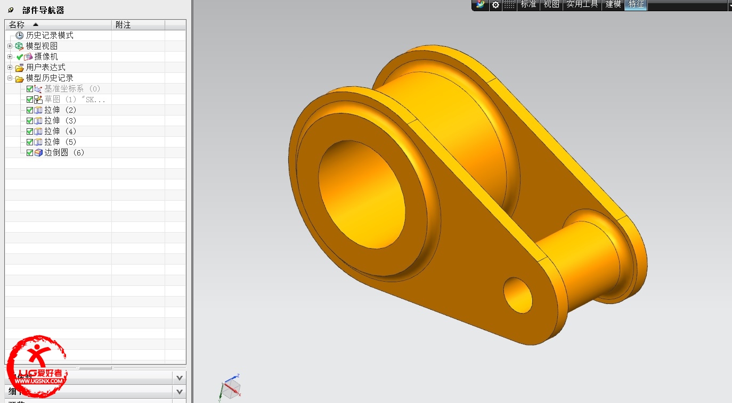732x403 pixels.
Task: Click the green checkmark beside 摄像机
Action: click(20, 57)
